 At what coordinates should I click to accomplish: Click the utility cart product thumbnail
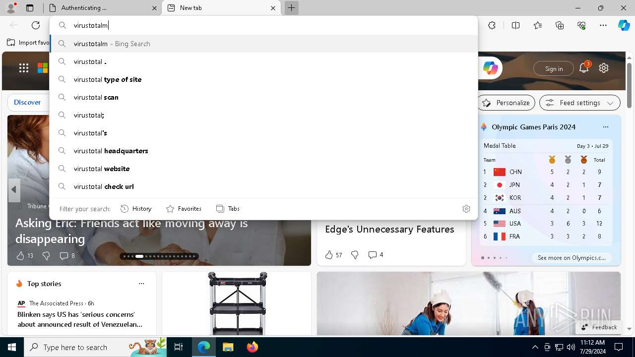tap(237, 303)
